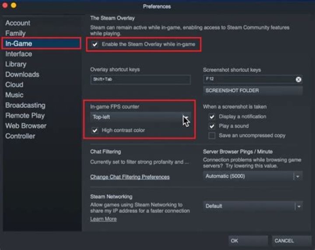Enable Save an uncompressed copy
This screenshot has height=250, width=315.
(212, 135)
